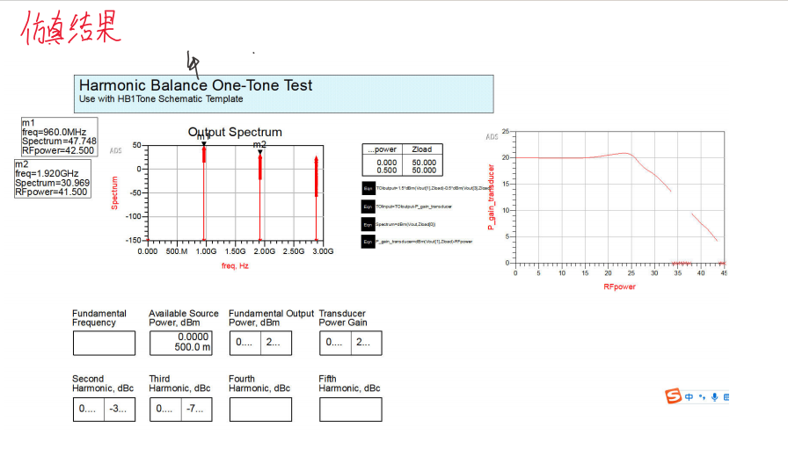Click the -7... cell under Third Harmonic, dBc
This screenshot has width=788, height=457.
click(196, 410)
